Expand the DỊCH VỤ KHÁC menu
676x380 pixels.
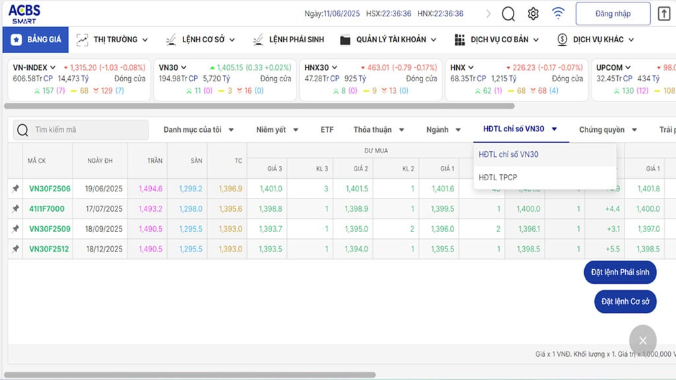point(595,40)
